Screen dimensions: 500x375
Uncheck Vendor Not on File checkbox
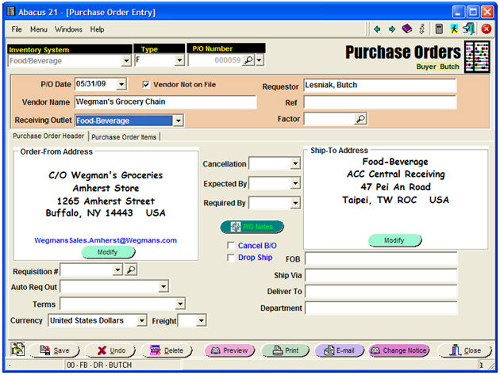point(146,84)
